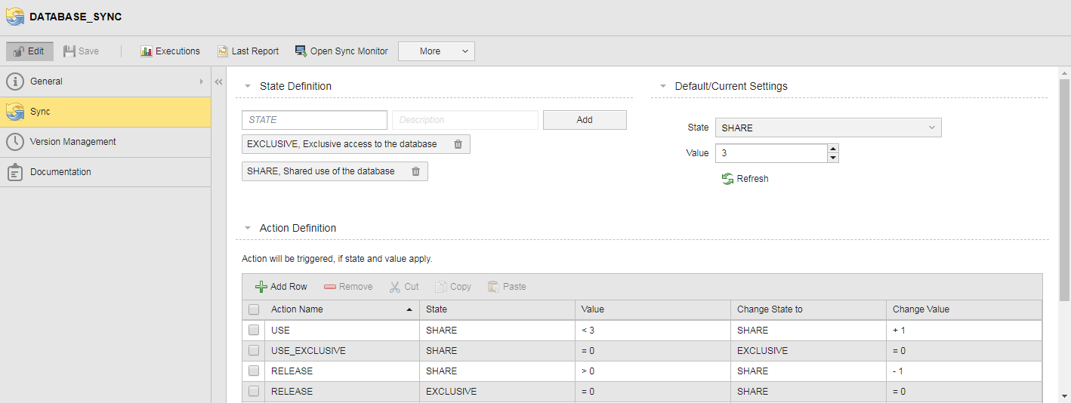Open the Last Report
The image size is (1071, 403).
(248, 51)
